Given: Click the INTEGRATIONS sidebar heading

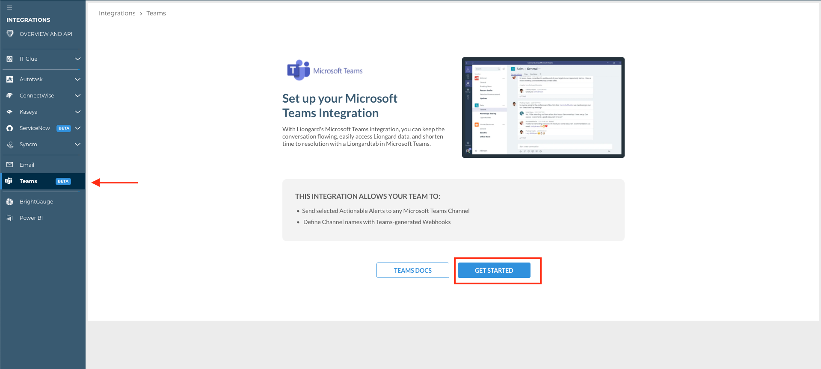Looking at the screenshot, I should click(28, 20).
